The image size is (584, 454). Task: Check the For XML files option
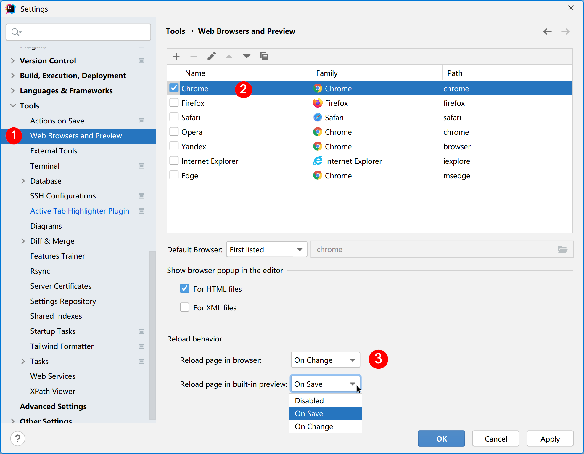[185, 307]
